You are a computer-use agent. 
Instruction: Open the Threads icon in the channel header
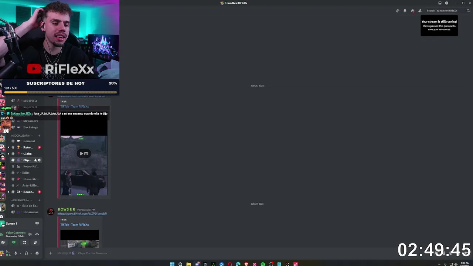coord(397,11)
